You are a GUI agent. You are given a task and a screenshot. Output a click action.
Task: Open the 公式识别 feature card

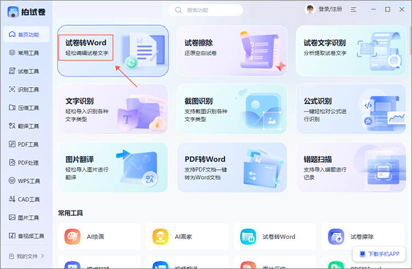tap(351, 109)
